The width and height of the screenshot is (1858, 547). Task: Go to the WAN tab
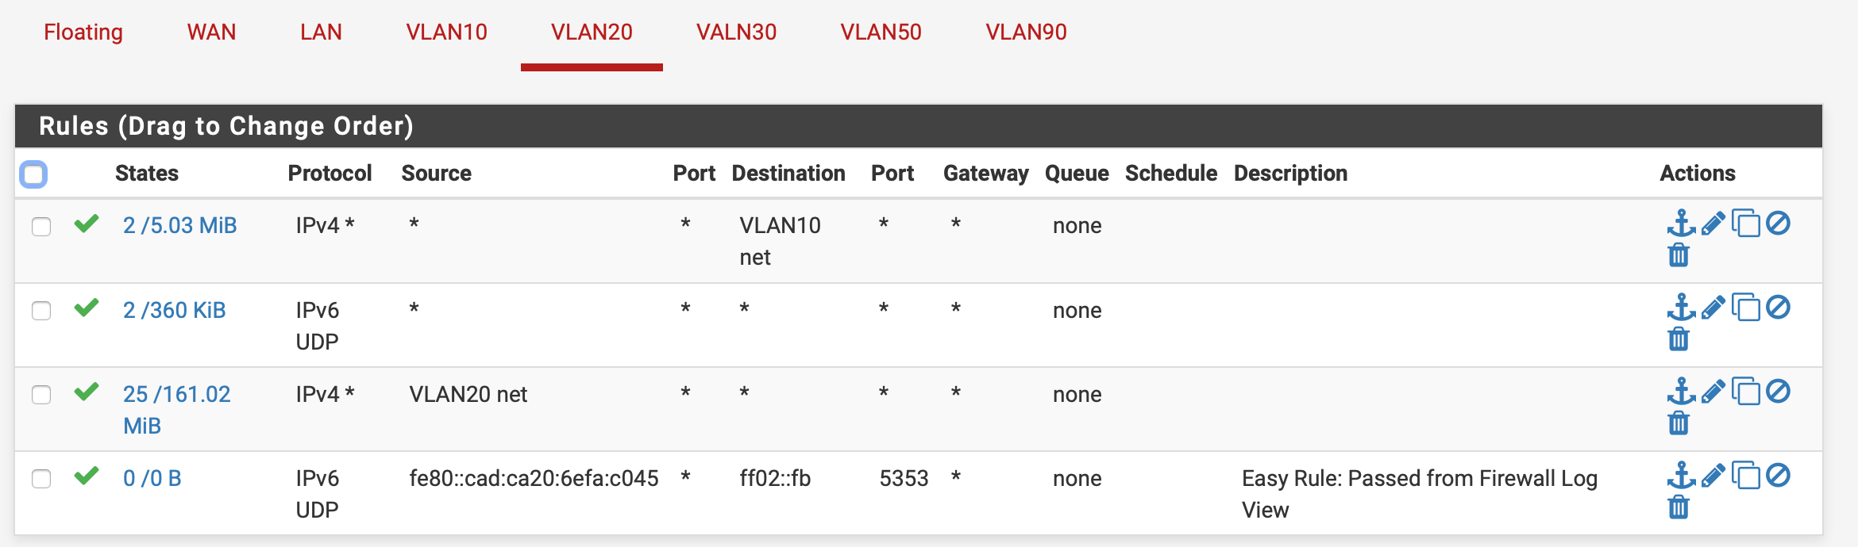point(211,33)
